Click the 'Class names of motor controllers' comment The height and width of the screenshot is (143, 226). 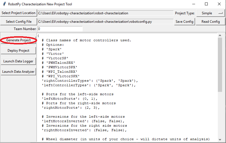87,40
